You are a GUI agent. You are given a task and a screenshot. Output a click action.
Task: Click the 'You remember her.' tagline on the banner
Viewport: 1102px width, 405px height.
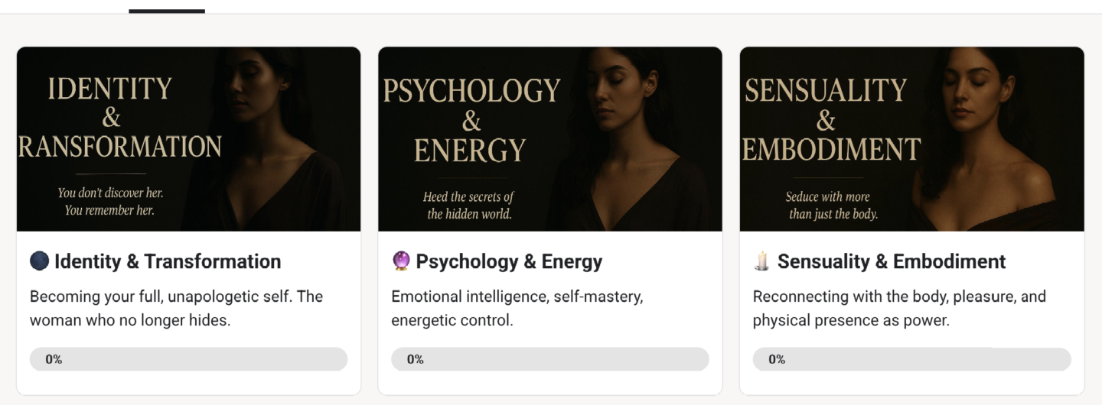point(109,210)
